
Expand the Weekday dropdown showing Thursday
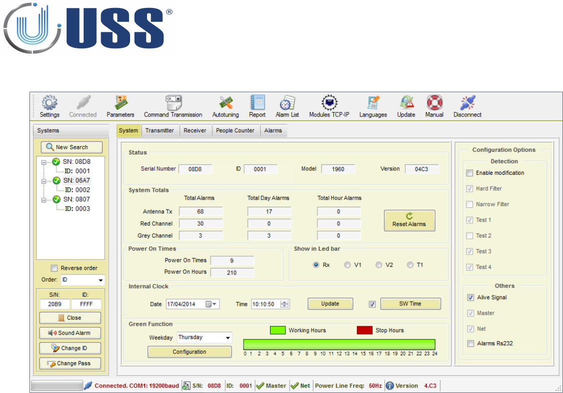point(204,338)
